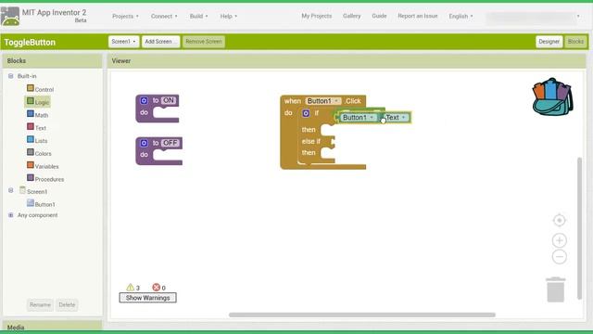Open the Screen1 screen selector dropdown
Viewport: 593px width, 334px height.
tap(123, 41)
